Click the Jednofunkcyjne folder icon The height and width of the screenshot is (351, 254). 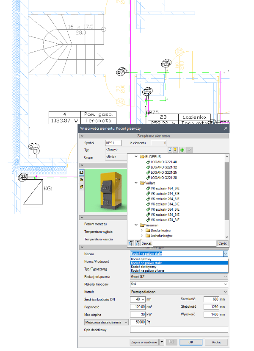tap(148, 236)
